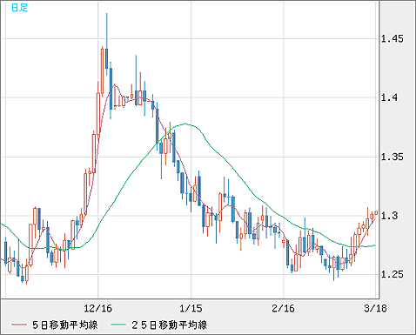Click the 2/16 date axis label
The height and width of the screenshot is (335, 416).
[283, 308]
